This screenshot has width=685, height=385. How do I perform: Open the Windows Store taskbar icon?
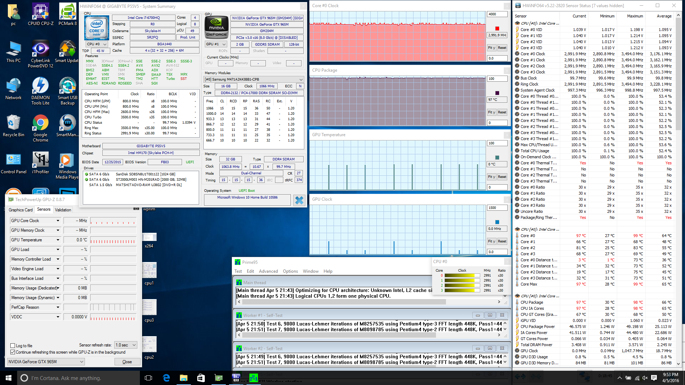201,378
